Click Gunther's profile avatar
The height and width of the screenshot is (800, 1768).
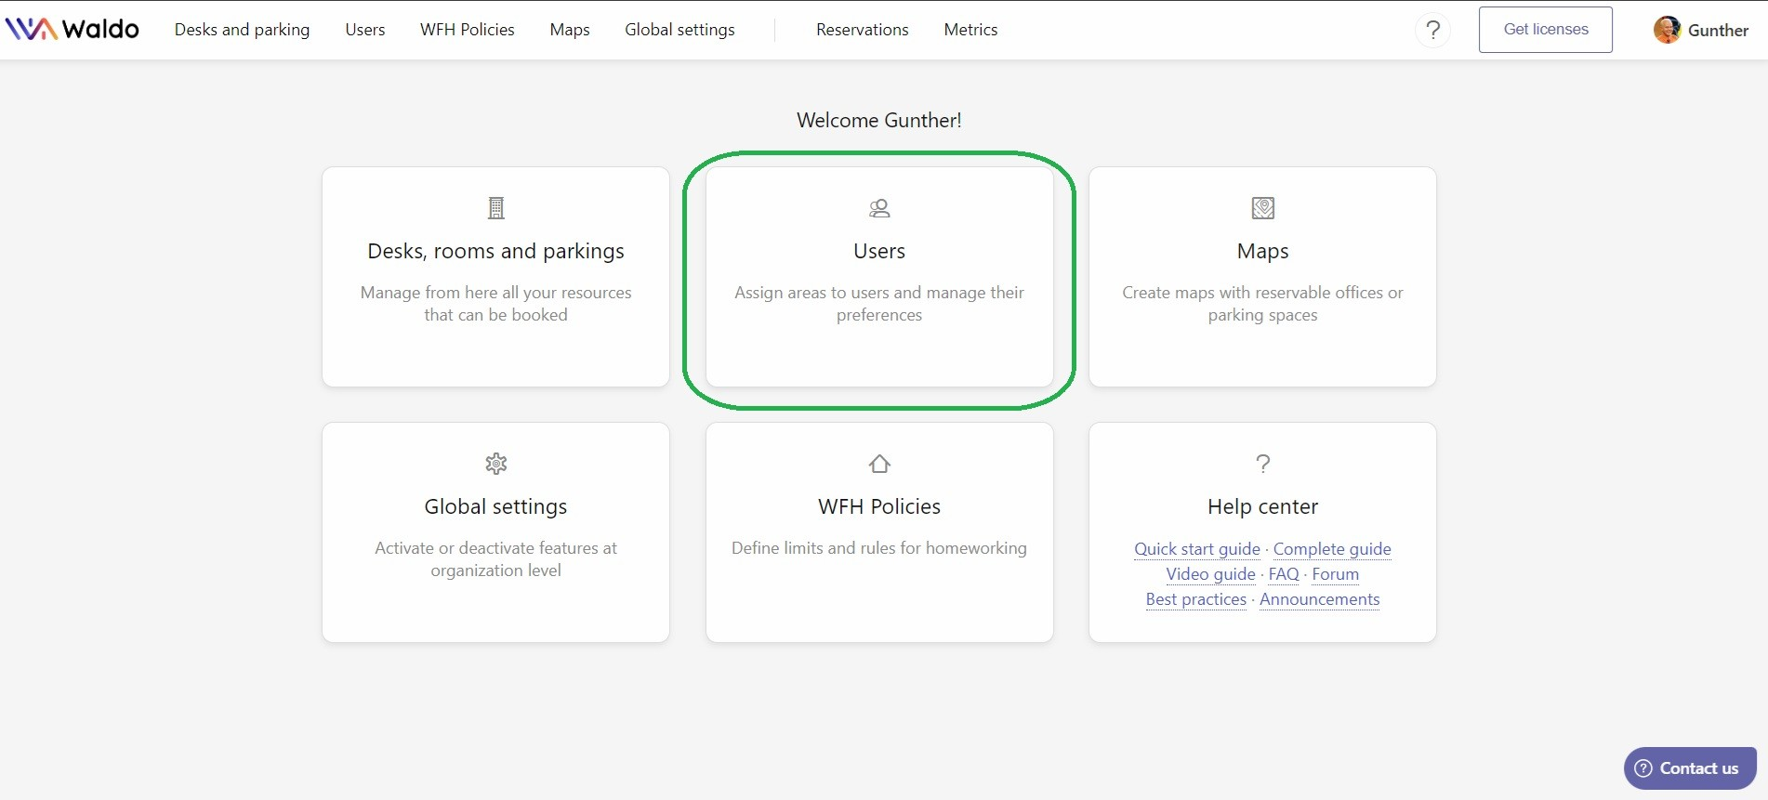[1667, 30]
